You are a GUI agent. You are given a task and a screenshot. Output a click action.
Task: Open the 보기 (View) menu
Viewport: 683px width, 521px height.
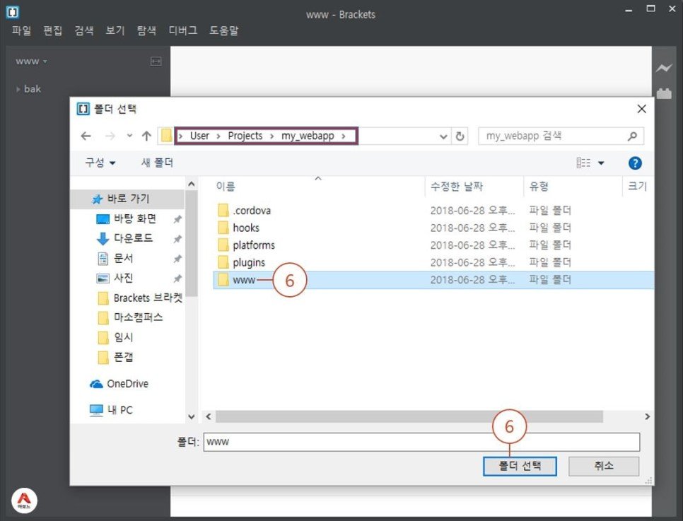tap(115, 30)
